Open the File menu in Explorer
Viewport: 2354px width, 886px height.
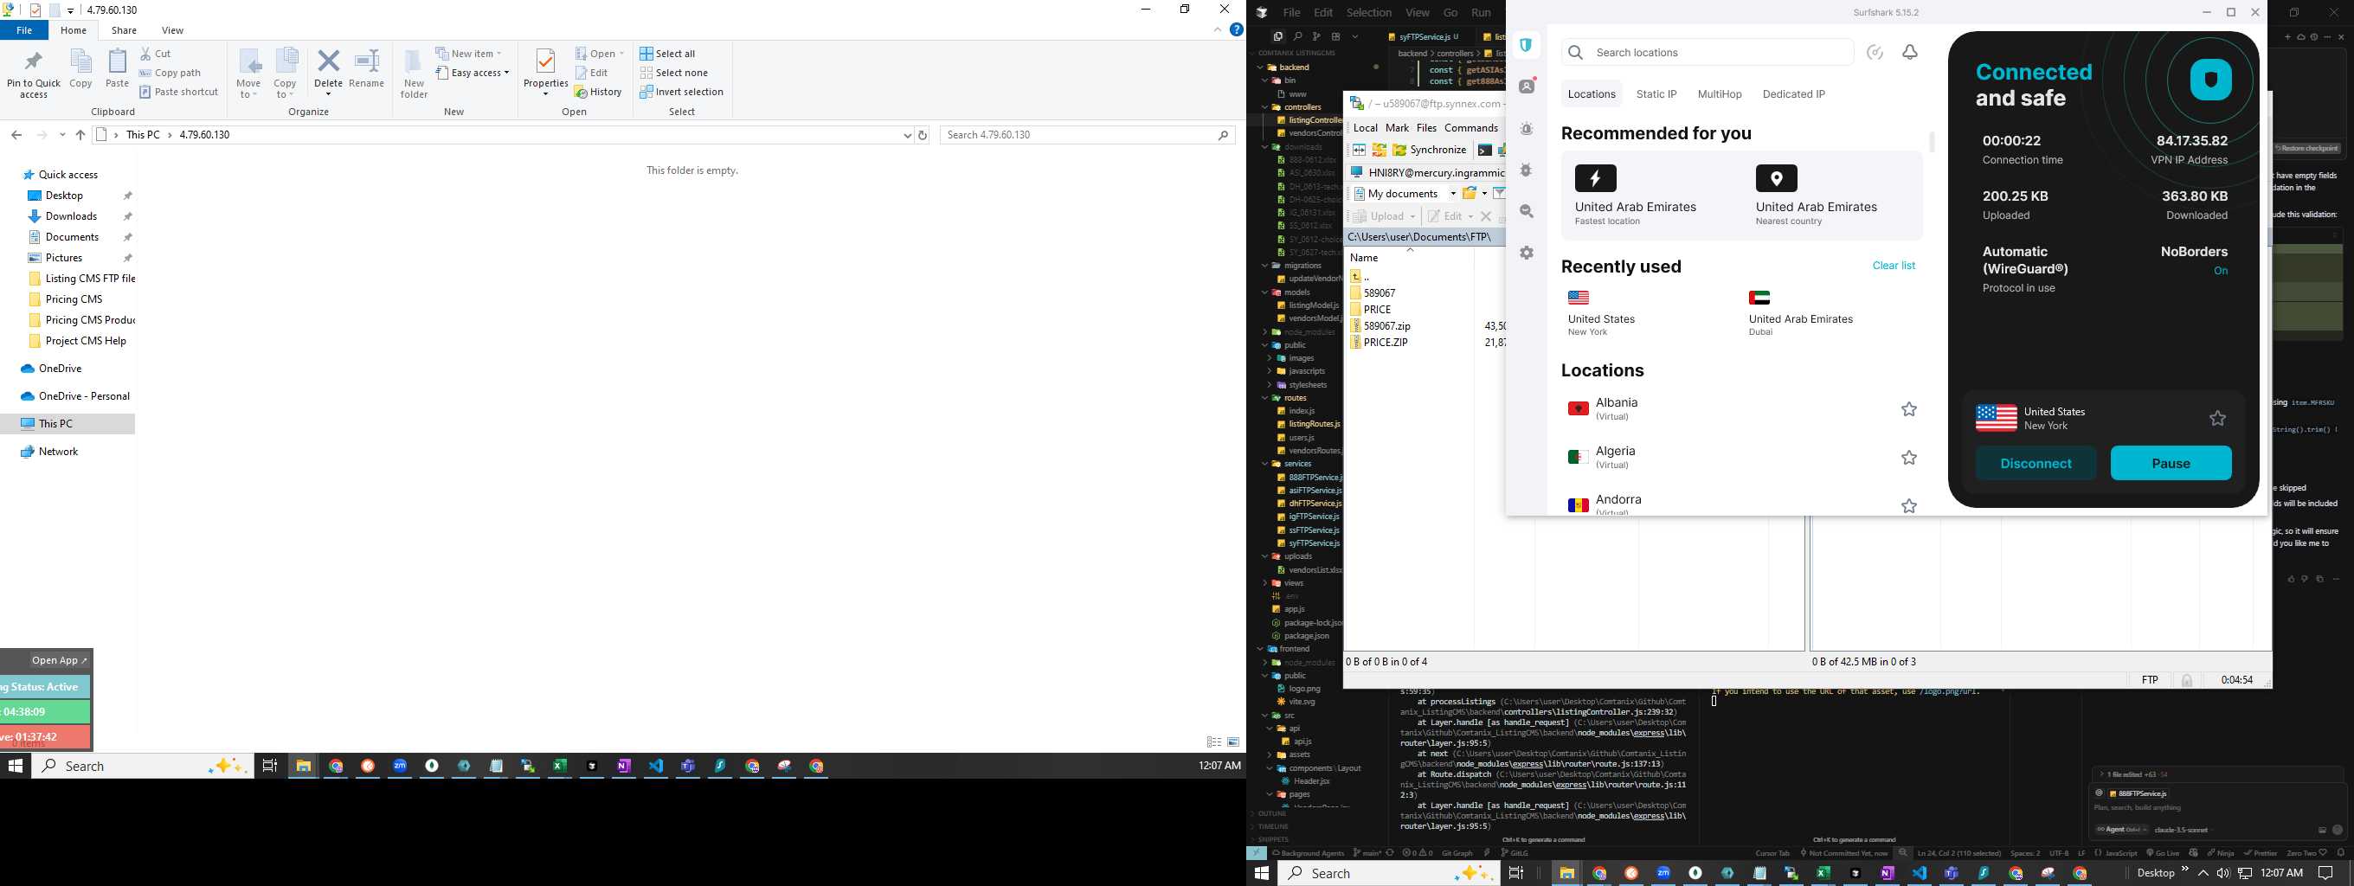[x=25, y=30]
